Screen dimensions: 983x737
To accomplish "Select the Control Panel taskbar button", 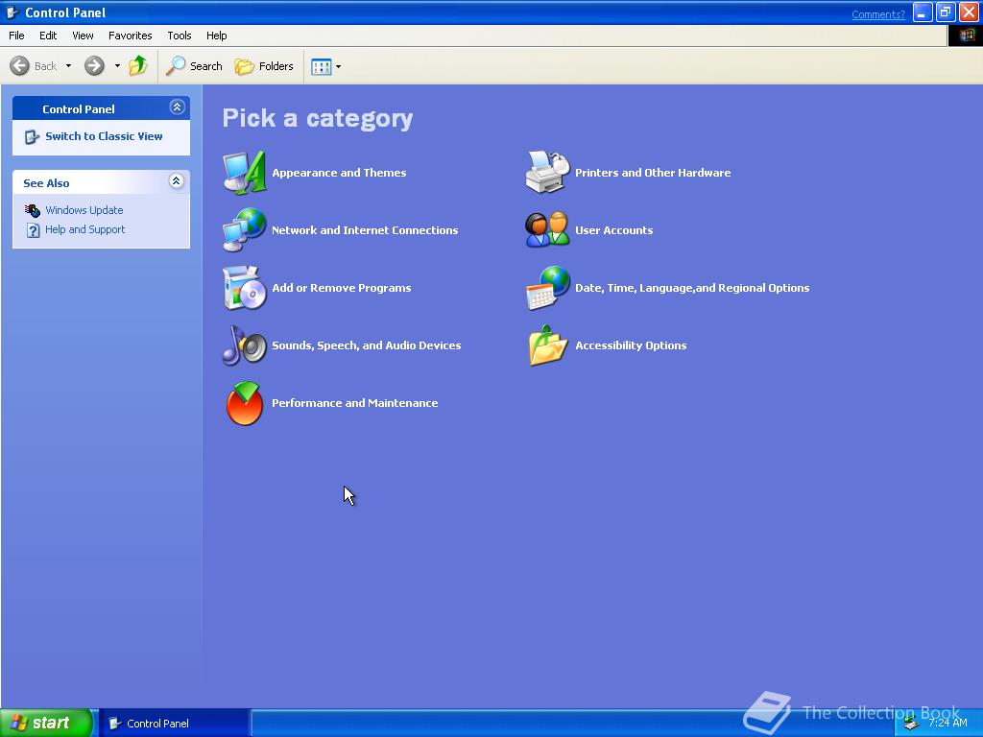I will coord(173,724).
